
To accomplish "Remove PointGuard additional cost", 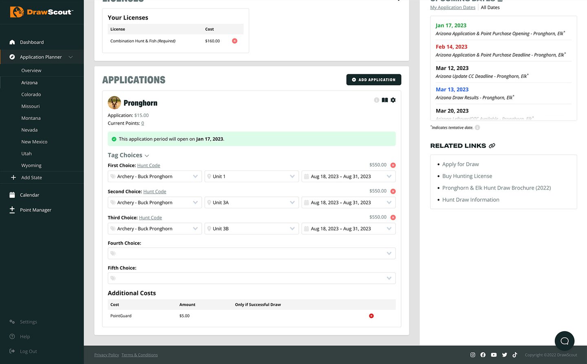I will (x=371, y=316).
